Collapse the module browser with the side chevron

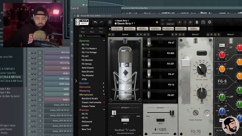76,81
